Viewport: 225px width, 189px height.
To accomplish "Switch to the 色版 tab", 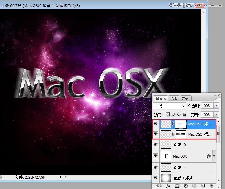I will pos(174,99).
